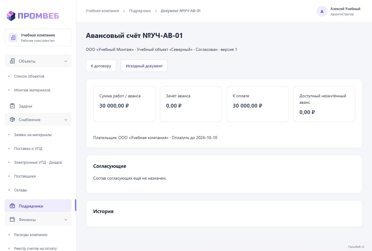
Task: Open the Учебная компания workspace building icon
Action: click(13, 38)
